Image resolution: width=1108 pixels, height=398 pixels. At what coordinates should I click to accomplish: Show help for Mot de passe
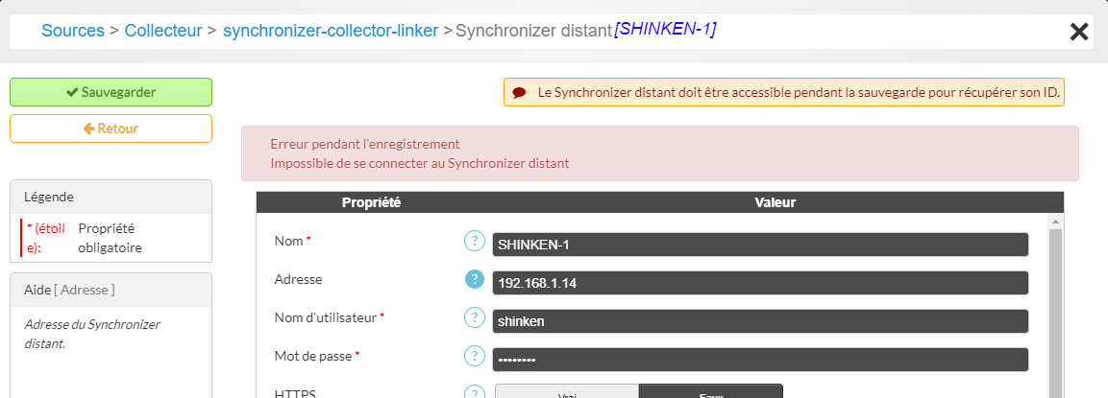473,356
